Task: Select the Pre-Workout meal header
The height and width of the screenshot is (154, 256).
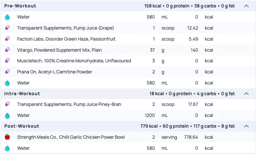Action: [20, 6]
